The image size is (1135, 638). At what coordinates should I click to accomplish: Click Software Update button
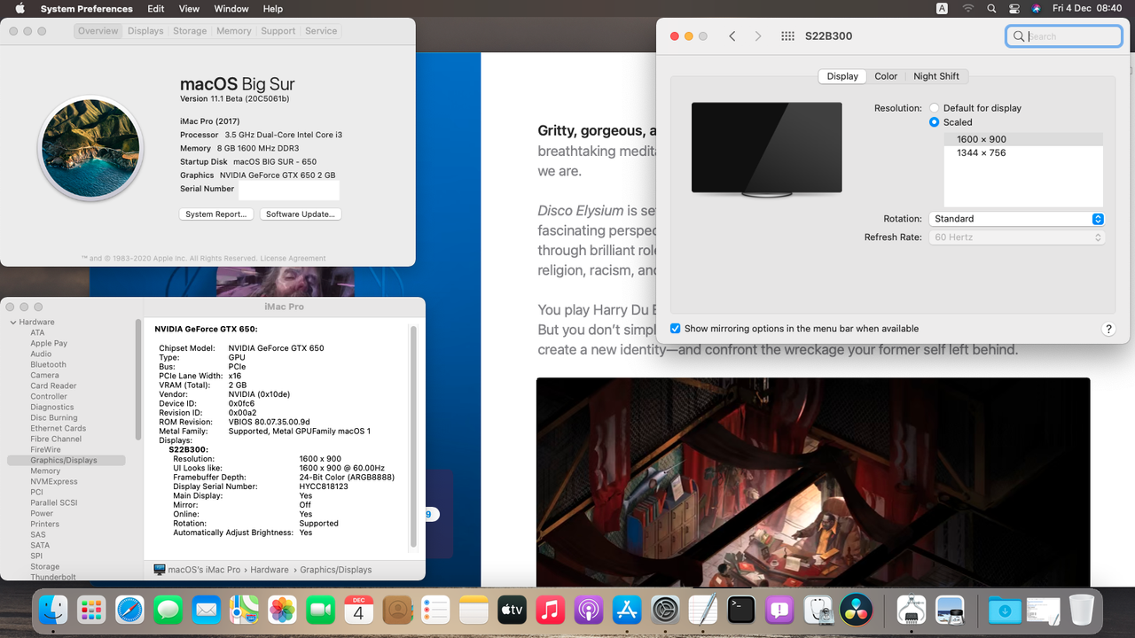click(x=301, y=214)
